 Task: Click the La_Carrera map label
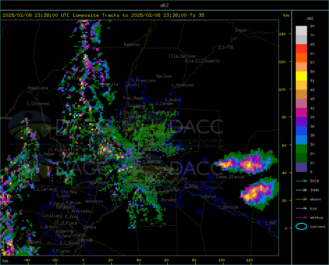coord(45,189)
